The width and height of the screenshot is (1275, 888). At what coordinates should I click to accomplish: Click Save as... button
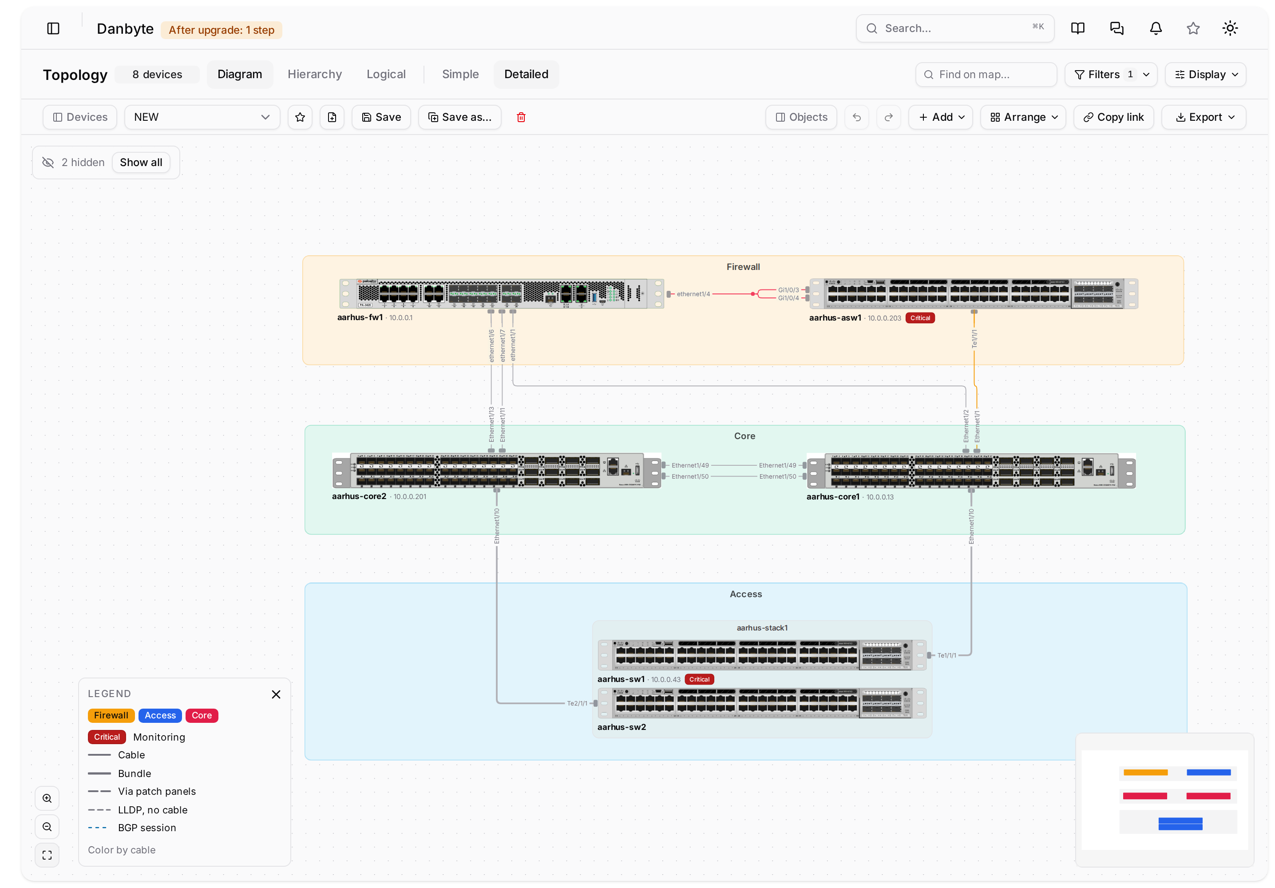(x=460, y=117)
